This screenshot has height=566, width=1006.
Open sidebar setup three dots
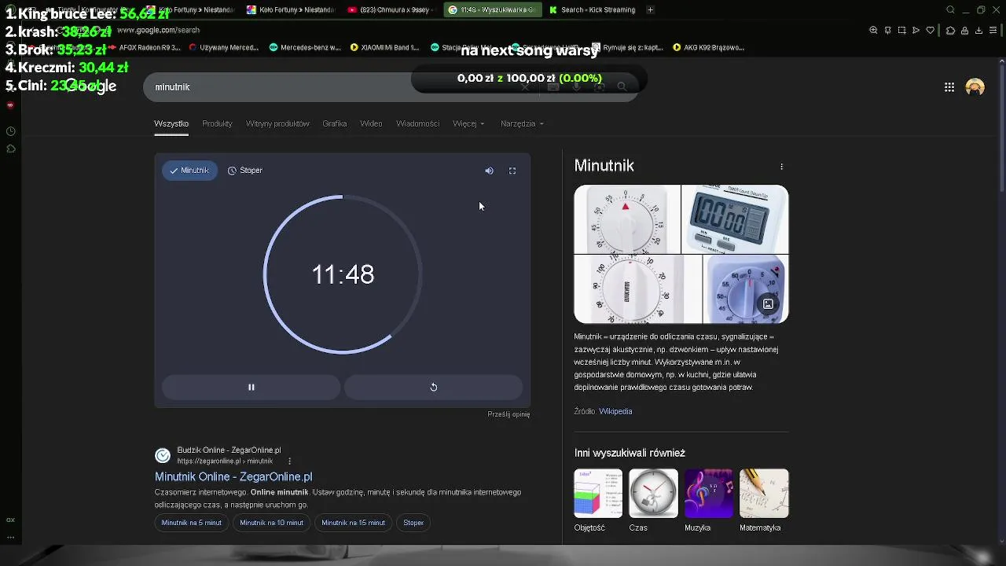coord(10,538)
